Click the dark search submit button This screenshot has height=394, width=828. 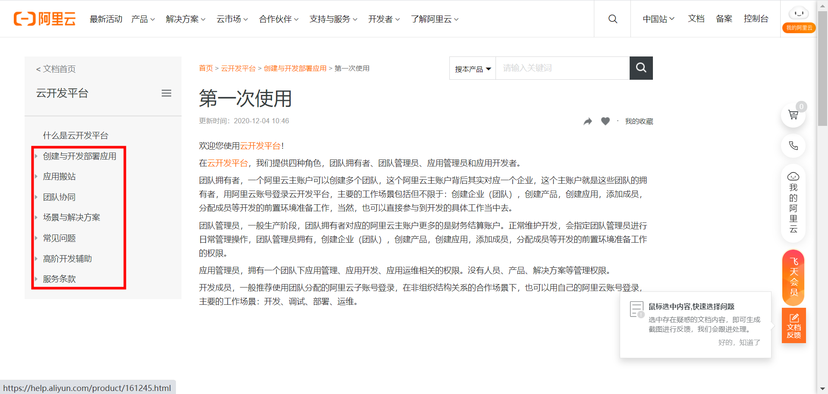coord(641,68)
